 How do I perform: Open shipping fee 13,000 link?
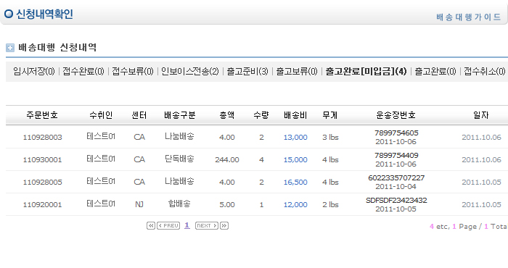pos(295,138)
